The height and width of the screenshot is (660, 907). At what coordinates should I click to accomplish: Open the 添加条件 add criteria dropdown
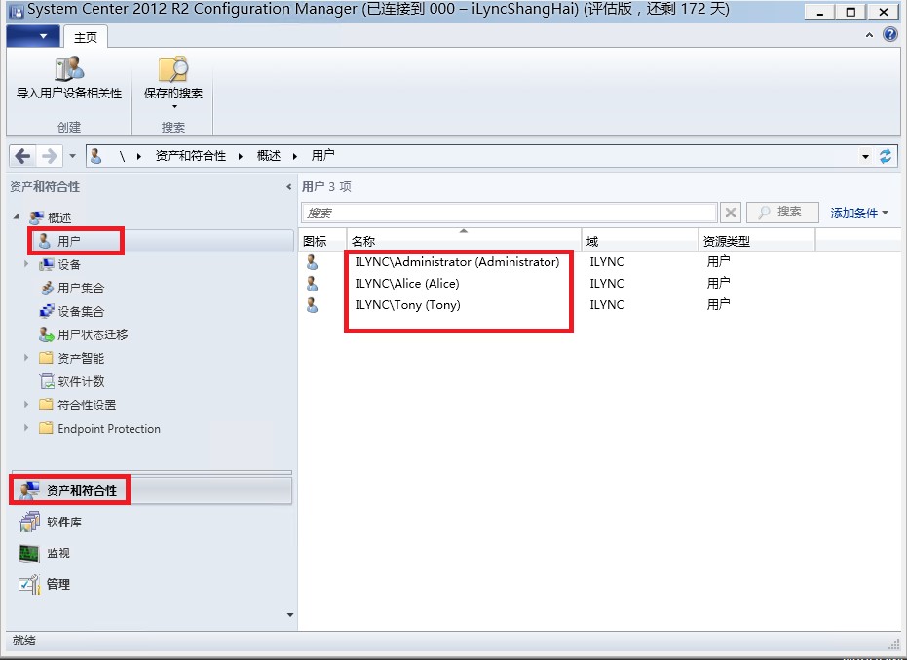coord(859,214)
